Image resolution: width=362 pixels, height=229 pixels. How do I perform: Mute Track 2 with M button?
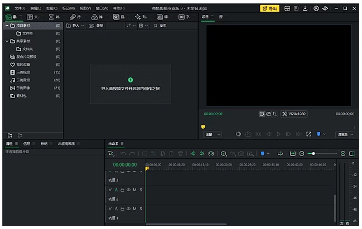134,190
